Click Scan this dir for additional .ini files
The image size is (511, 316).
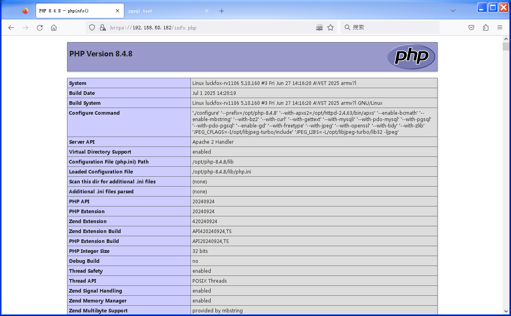click(112, 181)
